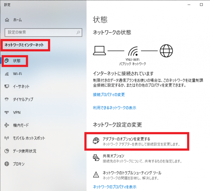Open データ使用状況 page
Viewport: 210px width, 191px height.
pos(25,151)
